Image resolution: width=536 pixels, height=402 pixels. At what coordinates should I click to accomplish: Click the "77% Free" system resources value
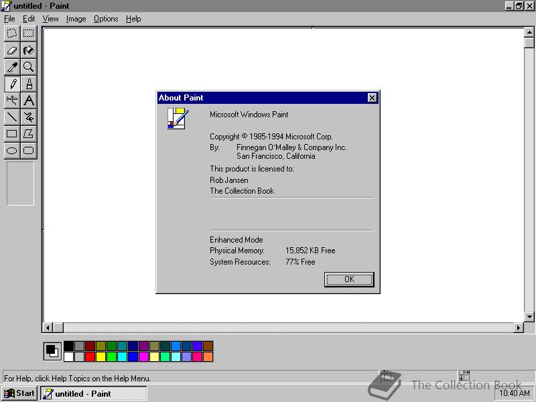coord(300,262)
